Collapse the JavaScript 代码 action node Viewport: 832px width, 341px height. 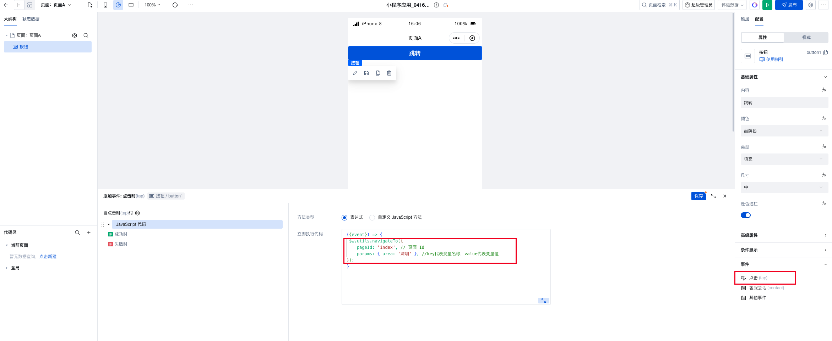pyautogui.click(x=109, y=224)
